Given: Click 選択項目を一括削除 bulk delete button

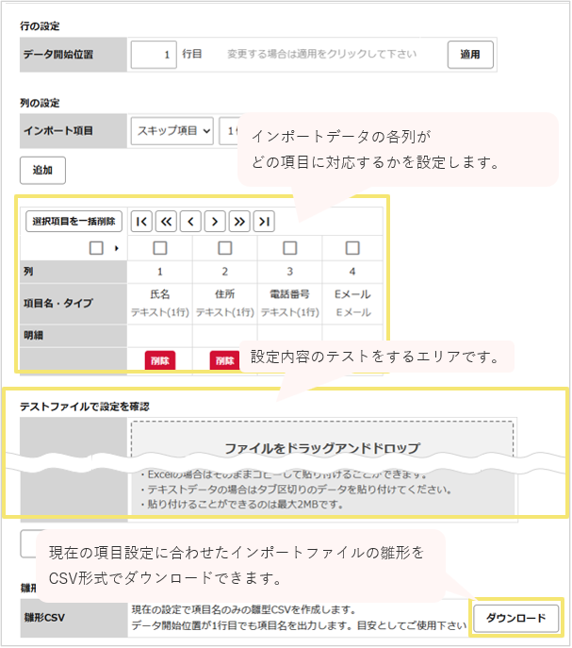Looking at the screenshot, I should [74, 222].
